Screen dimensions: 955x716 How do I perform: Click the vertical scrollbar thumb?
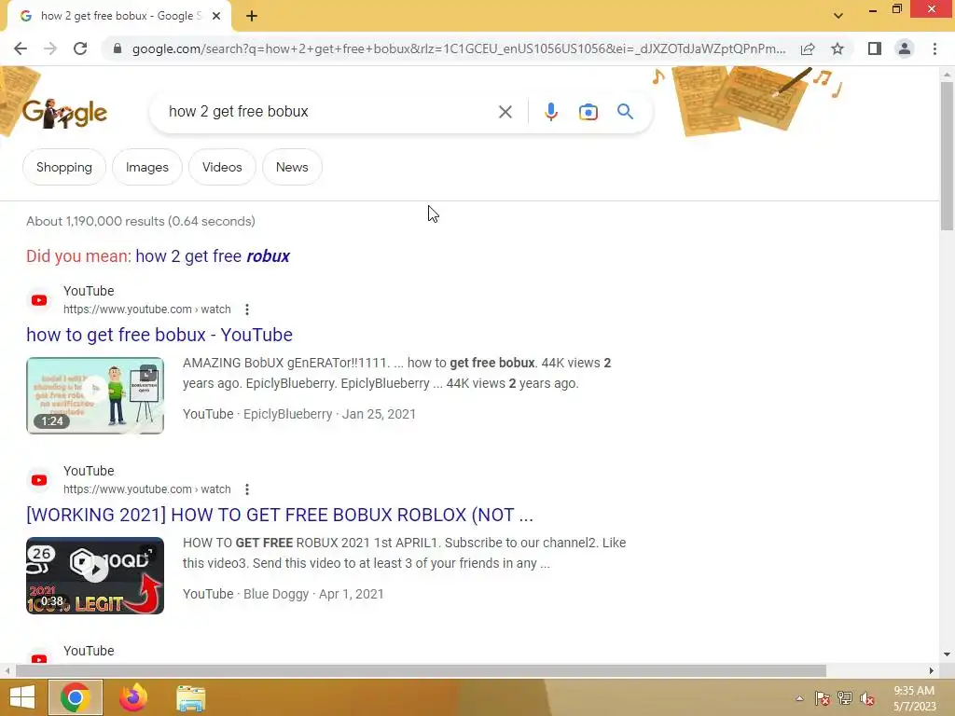(x=947, y=156)
